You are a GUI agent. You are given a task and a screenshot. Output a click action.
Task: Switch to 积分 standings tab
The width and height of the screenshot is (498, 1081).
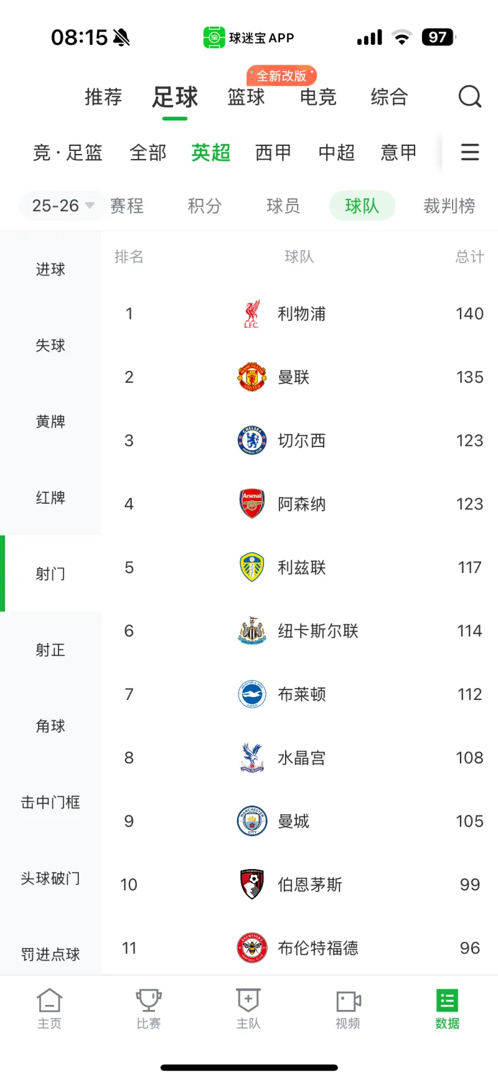(205, 206)
